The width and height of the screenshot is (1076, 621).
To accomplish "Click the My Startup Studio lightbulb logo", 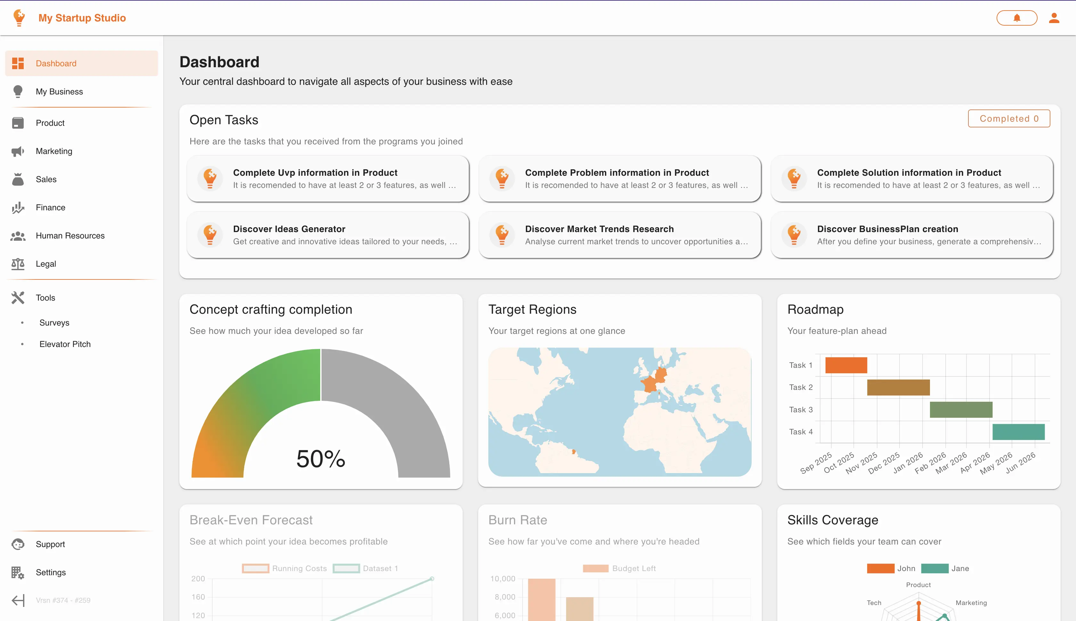I will [19, 18].
